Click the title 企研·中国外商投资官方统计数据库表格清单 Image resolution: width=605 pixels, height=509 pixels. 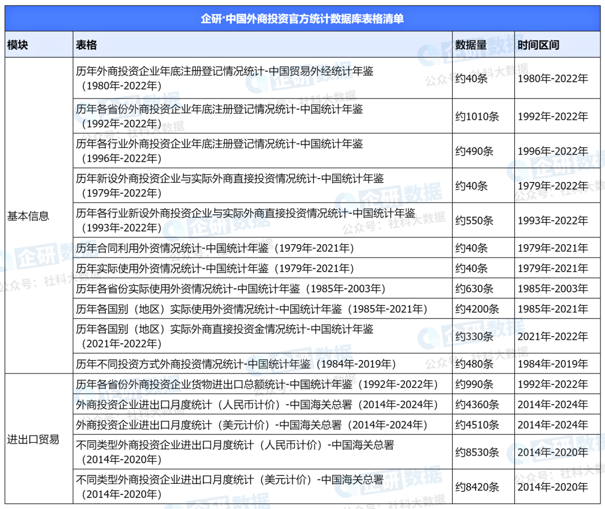coord(302,17)
